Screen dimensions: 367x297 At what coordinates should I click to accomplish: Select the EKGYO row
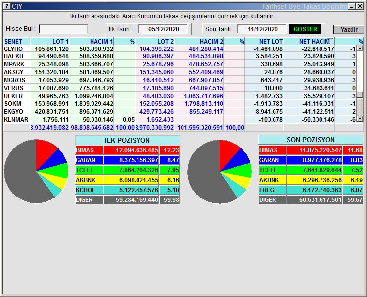coord(180,112)
